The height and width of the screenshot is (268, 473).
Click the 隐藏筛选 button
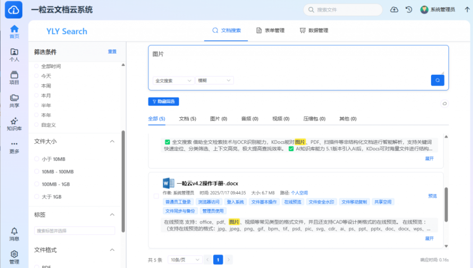[164, 101]
